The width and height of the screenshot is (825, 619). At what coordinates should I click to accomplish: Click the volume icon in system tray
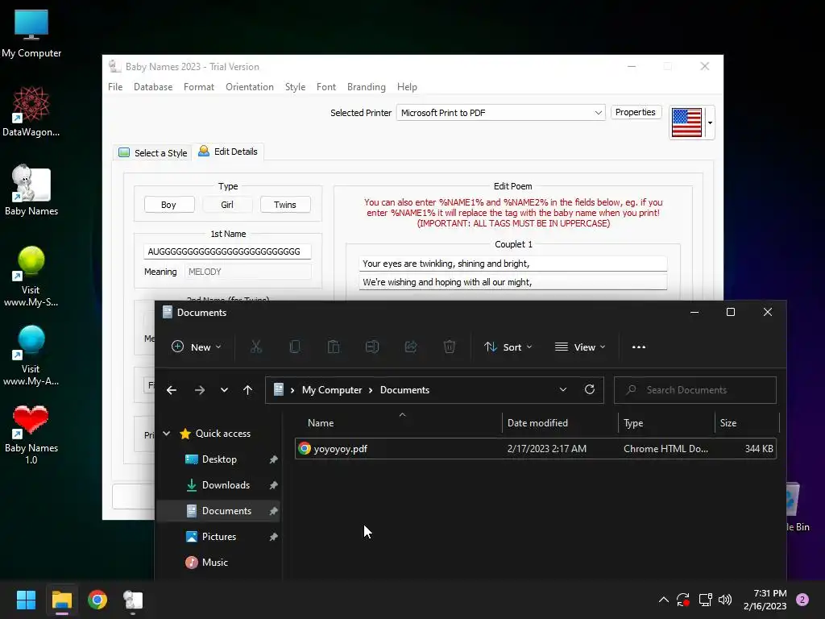(725, 600)
